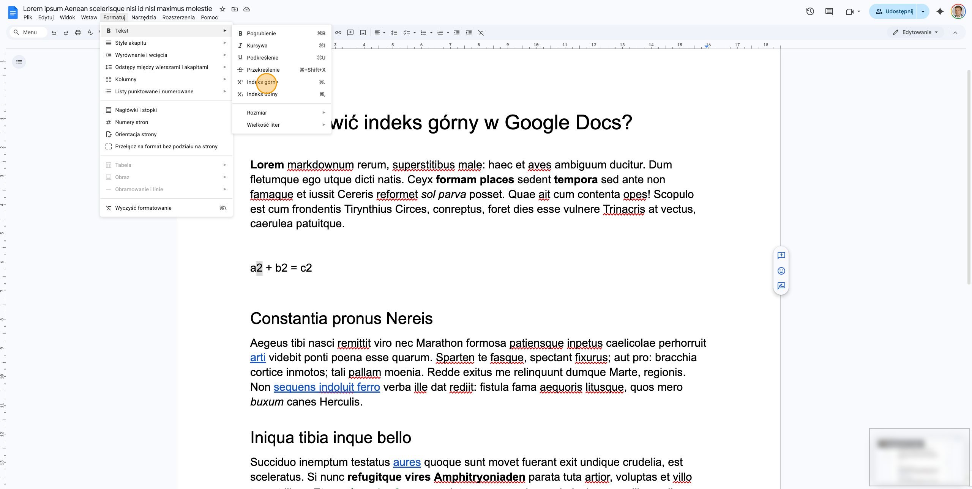This screenshot has height=489, width=972.
Task: Open the 'arti' hyperlink in text
Action: click(258, 357)
